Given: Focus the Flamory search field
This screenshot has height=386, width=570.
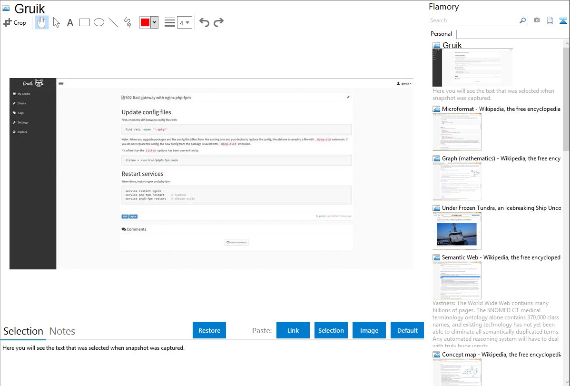Looking at the screenshot, I should [474, 20].
